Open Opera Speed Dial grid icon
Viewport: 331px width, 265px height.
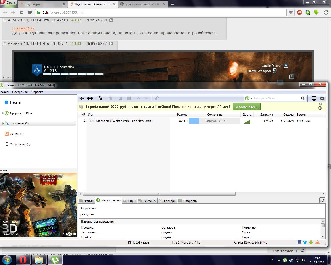(x=30, y=12)
